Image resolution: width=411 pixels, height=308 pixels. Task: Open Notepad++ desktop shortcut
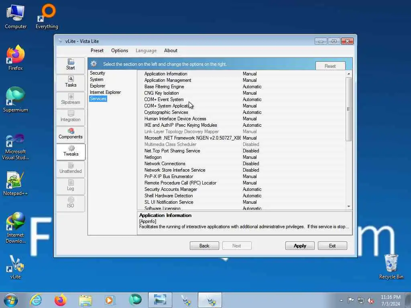pyautogui.click(x=16, y=183)
